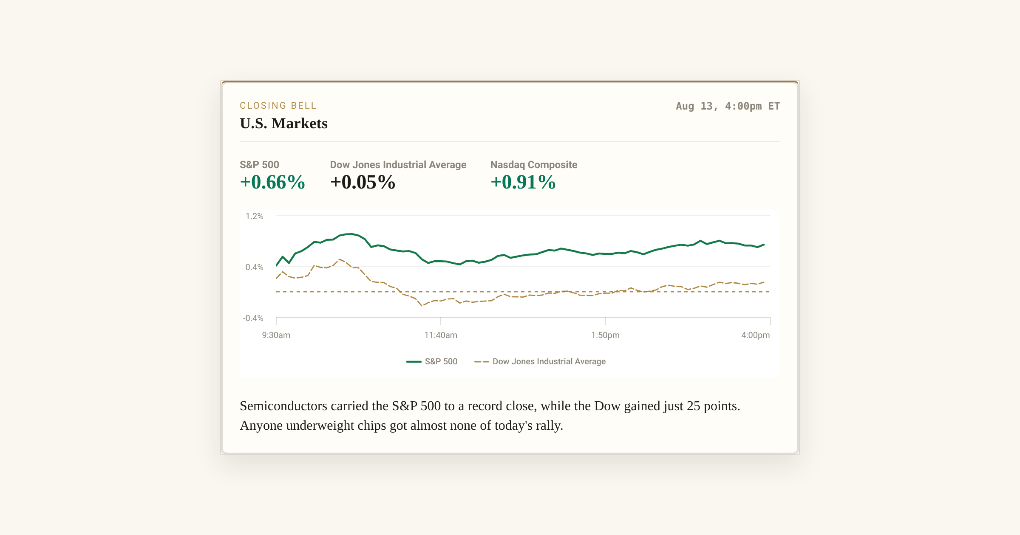Click the Semiconductors market summary paragraph
The height and width of the screenshot is (535, 1020).
click(x=490, y=415)
